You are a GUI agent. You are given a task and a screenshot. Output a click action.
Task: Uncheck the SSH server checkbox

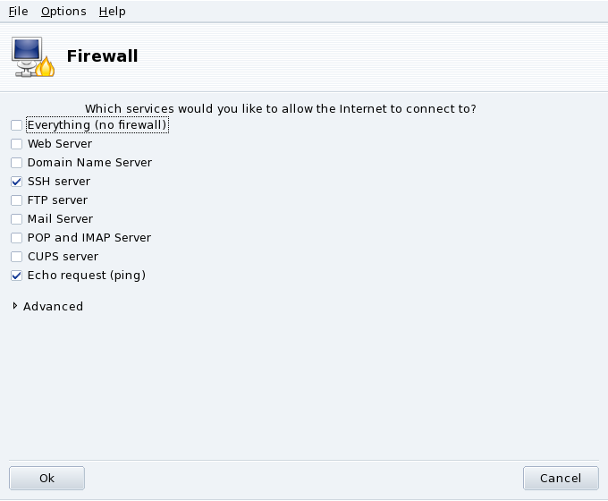(x=16, y=182)
